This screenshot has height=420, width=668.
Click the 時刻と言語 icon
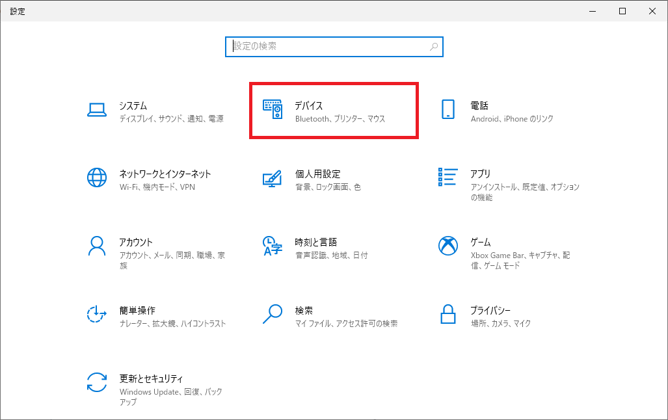pos(273,246)
